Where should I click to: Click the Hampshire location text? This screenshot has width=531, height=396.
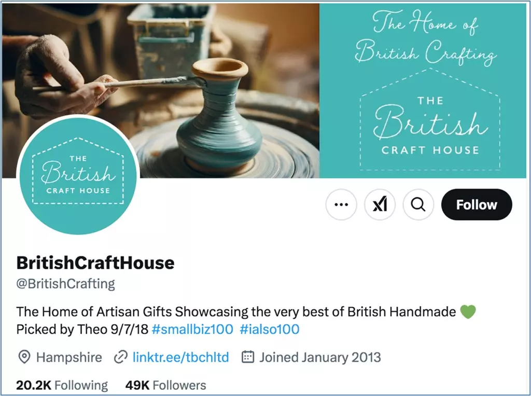[x=69, y=358]
